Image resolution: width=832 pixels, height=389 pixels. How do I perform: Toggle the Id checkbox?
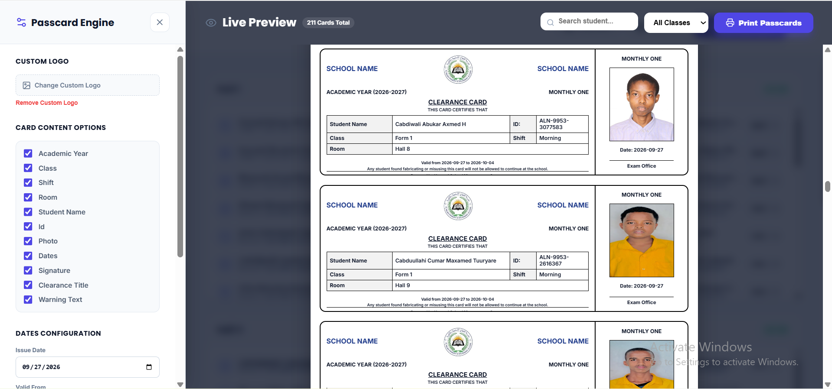coord(28,227)
